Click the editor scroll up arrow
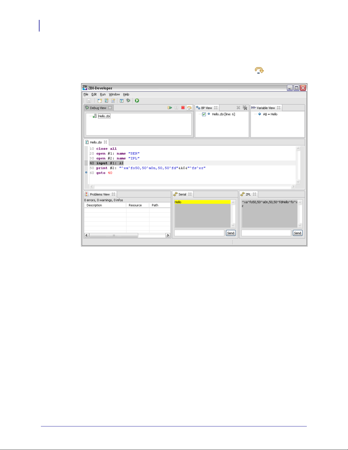This screenshot has height=450, width=348. (298, 148)
